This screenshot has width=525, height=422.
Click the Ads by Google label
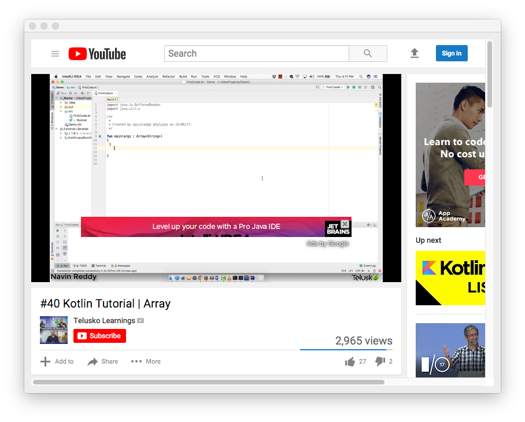coord(327,243)
